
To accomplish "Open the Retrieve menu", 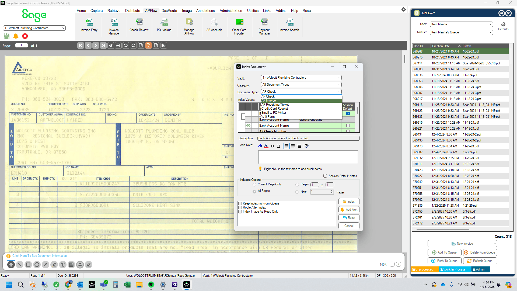I will (114, 11).
